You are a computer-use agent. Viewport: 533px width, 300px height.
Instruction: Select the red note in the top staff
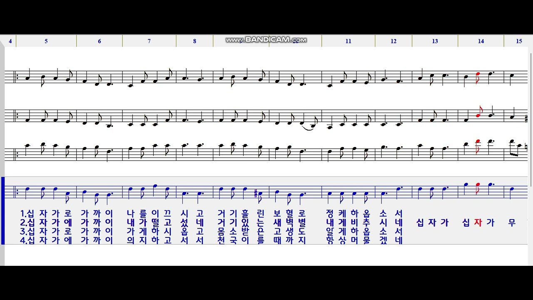point(478,78)
